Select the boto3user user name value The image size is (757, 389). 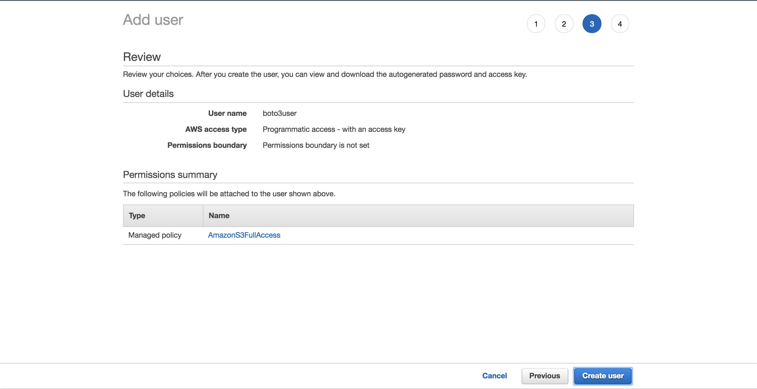[279, 113]
